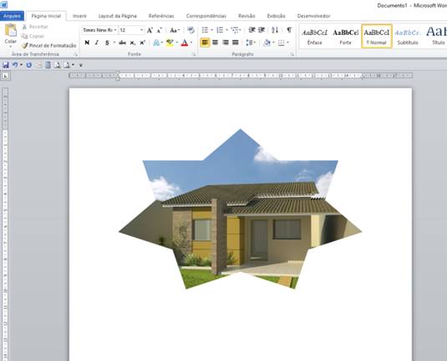Select align text left
447x361 pixels.
tap(205, 43)
